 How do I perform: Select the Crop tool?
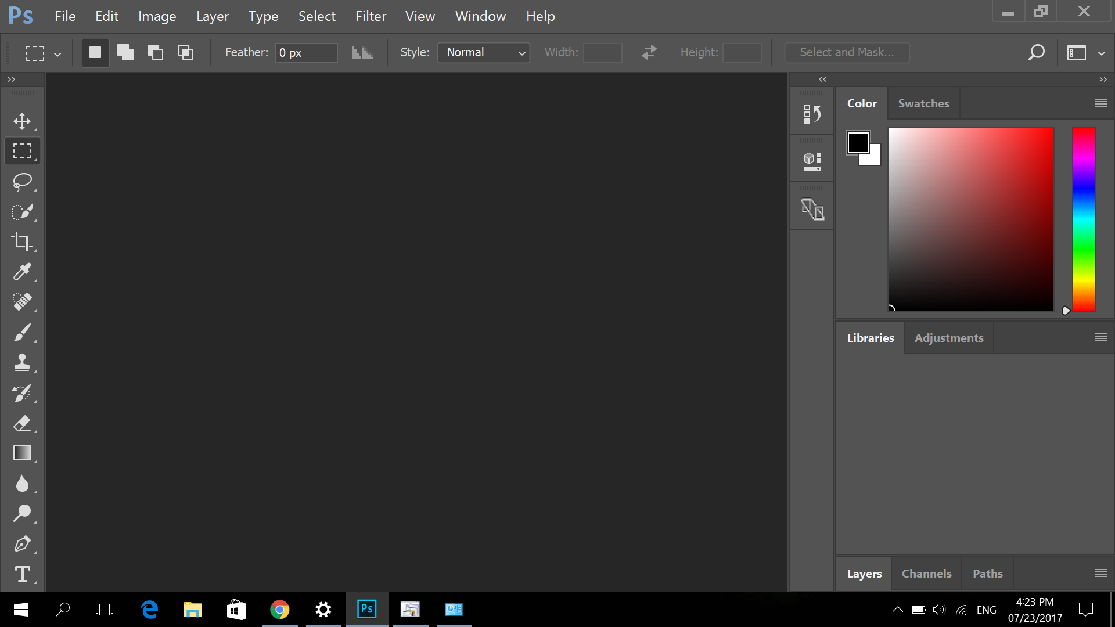[x=22, y=242]
